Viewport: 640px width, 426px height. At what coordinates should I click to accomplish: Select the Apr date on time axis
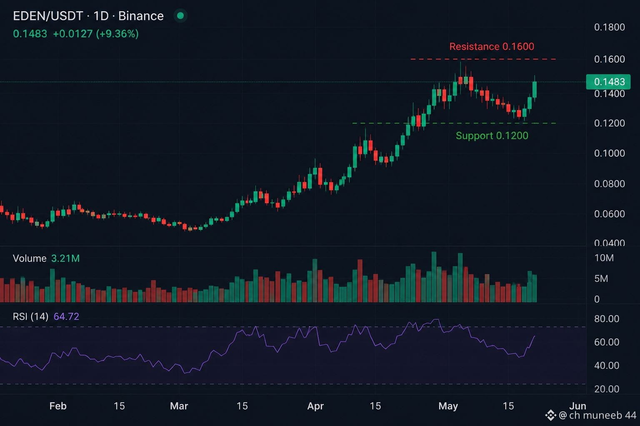coord(315,406)
